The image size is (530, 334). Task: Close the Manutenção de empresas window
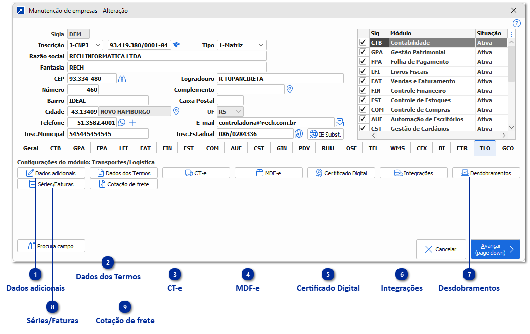514,10
